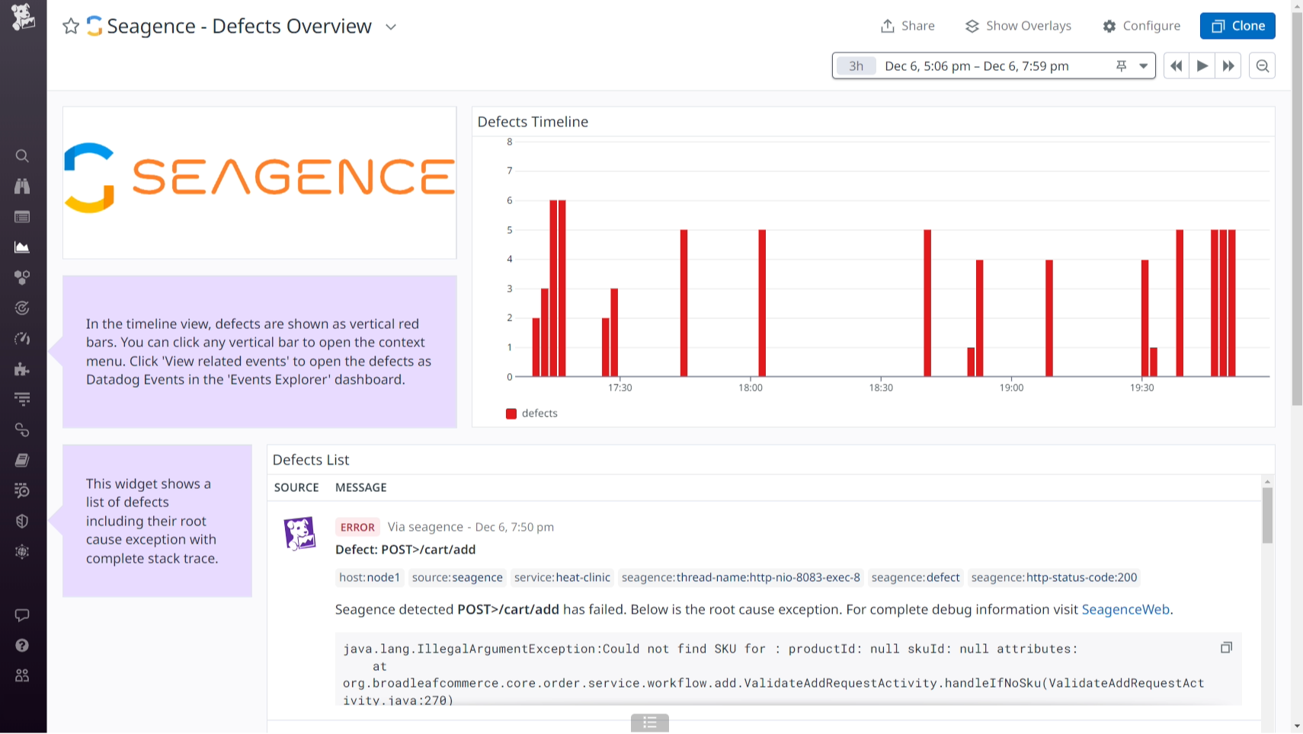Star the Seagence Defects Overview dashboard
This screenshot has height=734, width=1303.
pos(71,26)
